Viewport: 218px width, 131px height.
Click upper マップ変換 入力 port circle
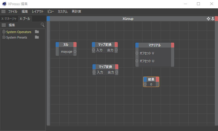point(93,50)
